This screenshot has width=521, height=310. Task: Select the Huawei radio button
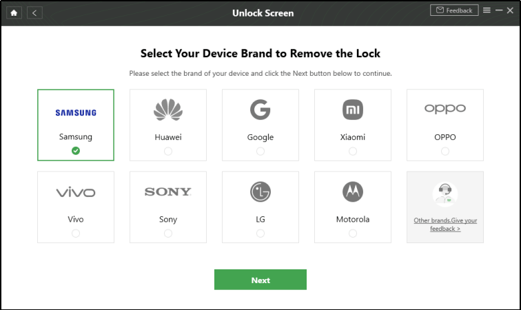[168, 151]
